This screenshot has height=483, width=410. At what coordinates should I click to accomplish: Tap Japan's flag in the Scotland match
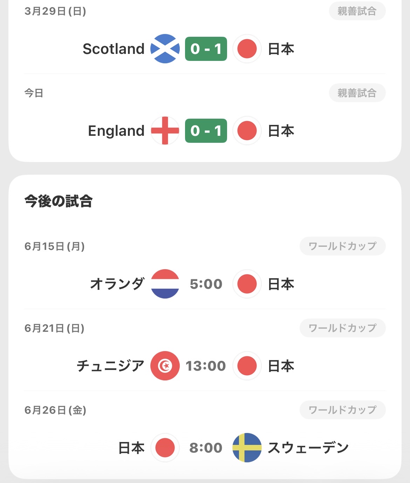click(x=247, y=49)
